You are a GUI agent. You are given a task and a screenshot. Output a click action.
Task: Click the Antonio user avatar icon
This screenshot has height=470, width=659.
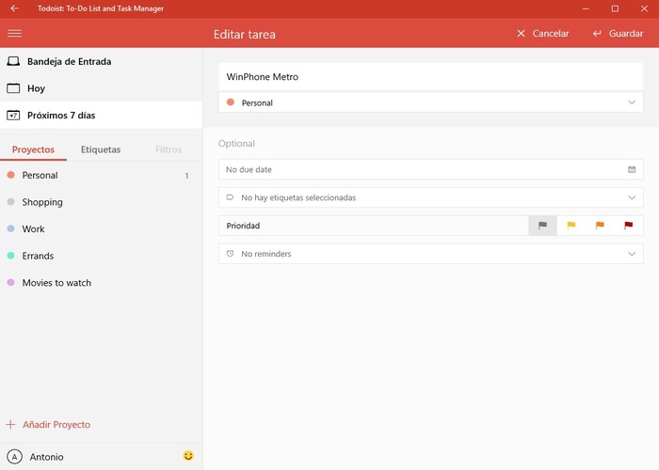14,457
